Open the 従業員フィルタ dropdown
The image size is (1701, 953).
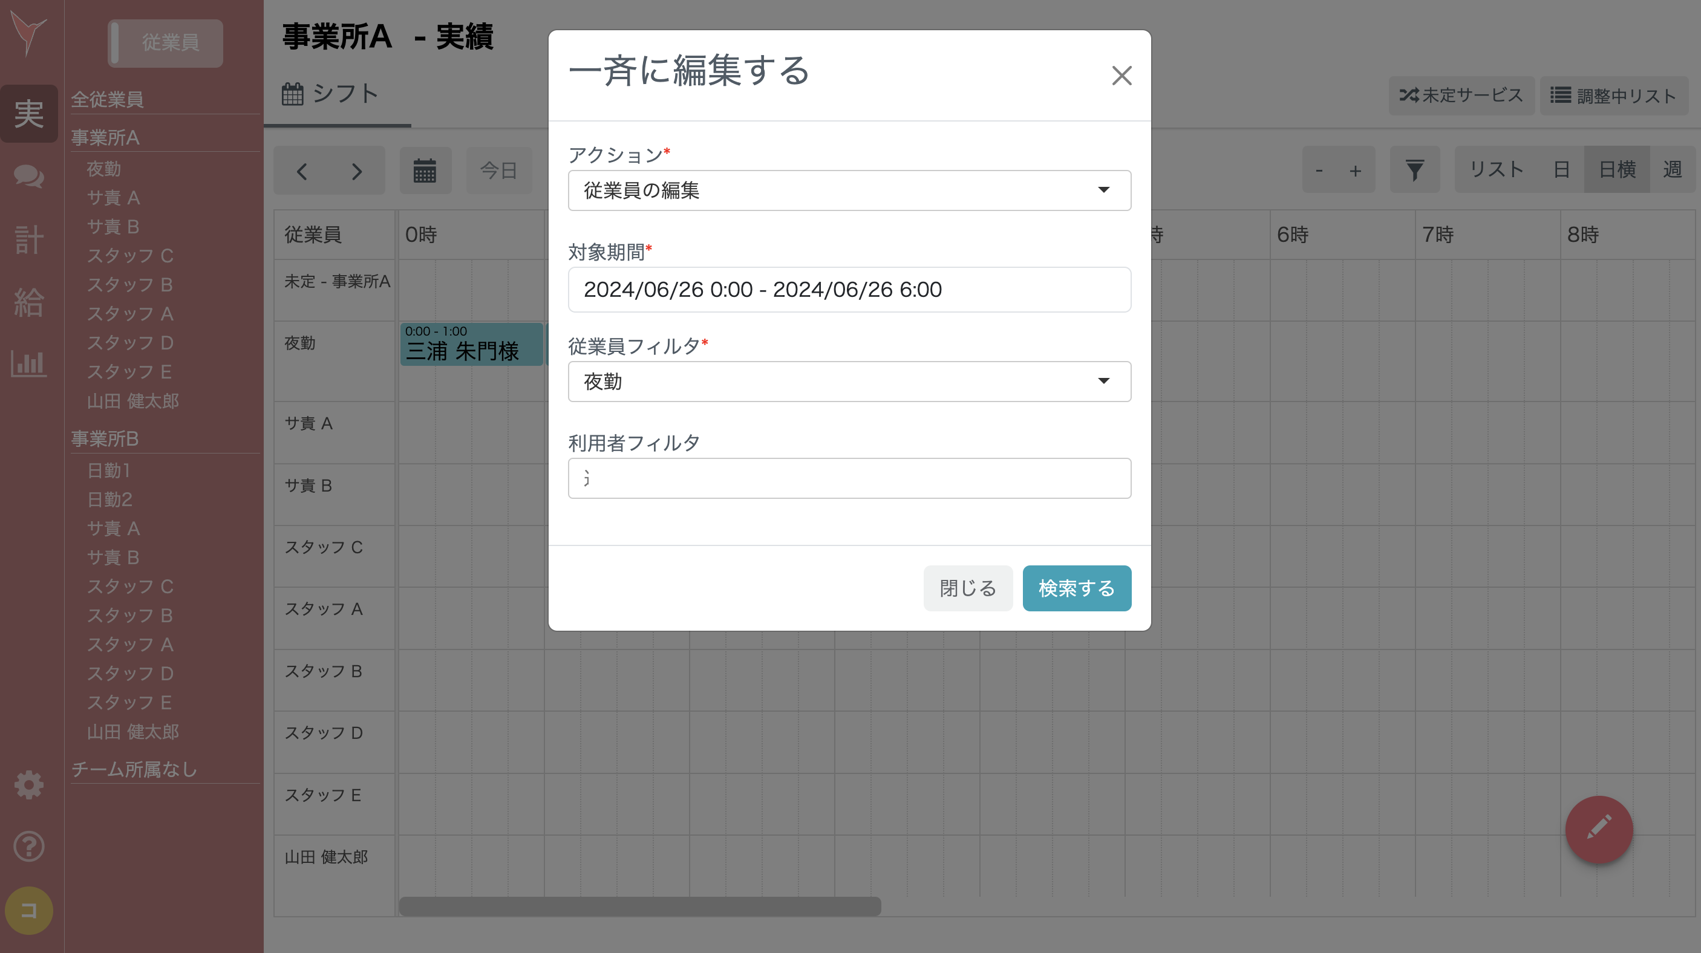point(849,382)
